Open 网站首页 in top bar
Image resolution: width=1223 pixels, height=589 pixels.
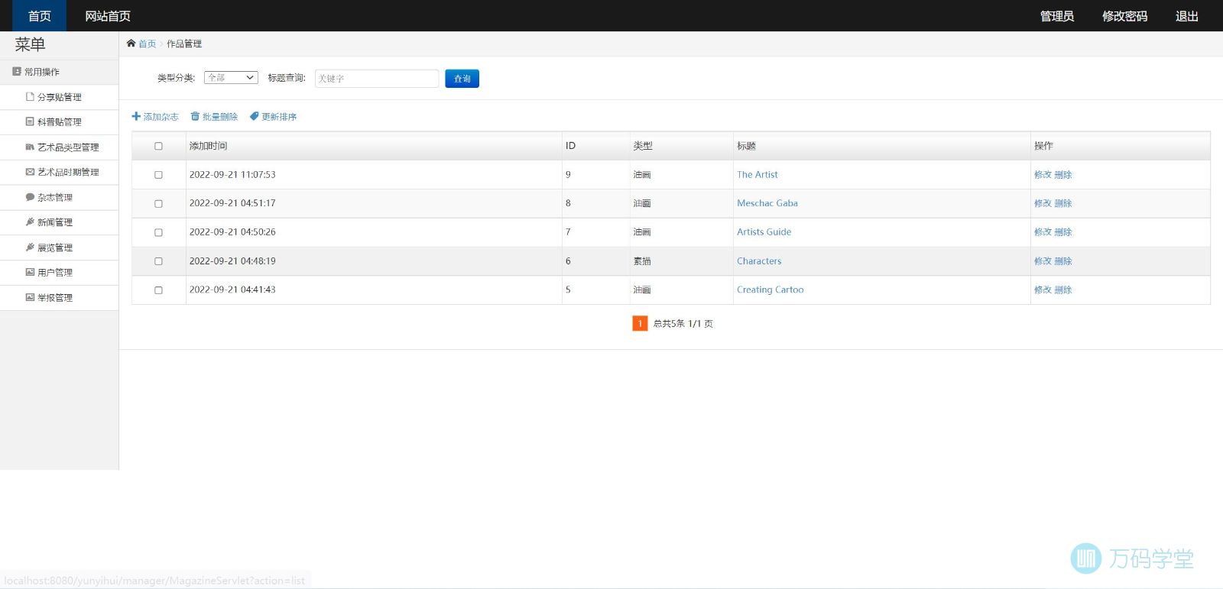(x=108, y=16)
